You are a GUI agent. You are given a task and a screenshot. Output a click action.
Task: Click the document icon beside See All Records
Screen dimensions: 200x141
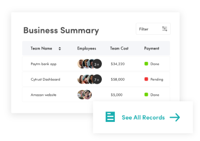pos(110,117)
